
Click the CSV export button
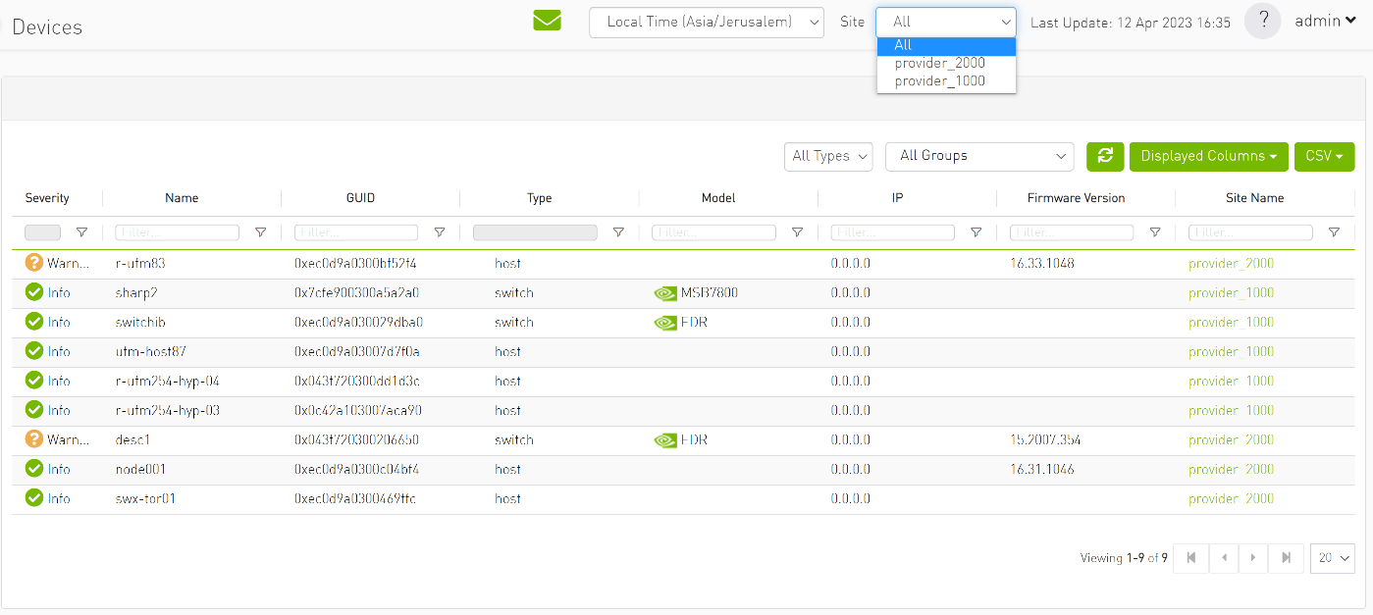click(1324, 156)
